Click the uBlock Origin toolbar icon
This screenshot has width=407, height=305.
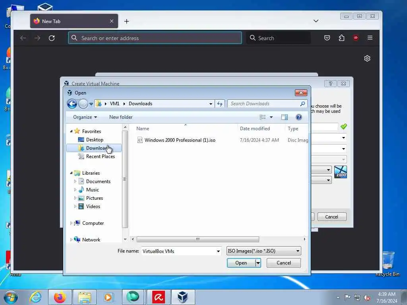coord(356,38)
